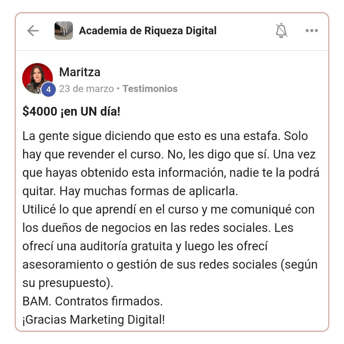Open Maritza's profile from her name
Viewport: 344px width, 344px height.
(x=80, y=72)
